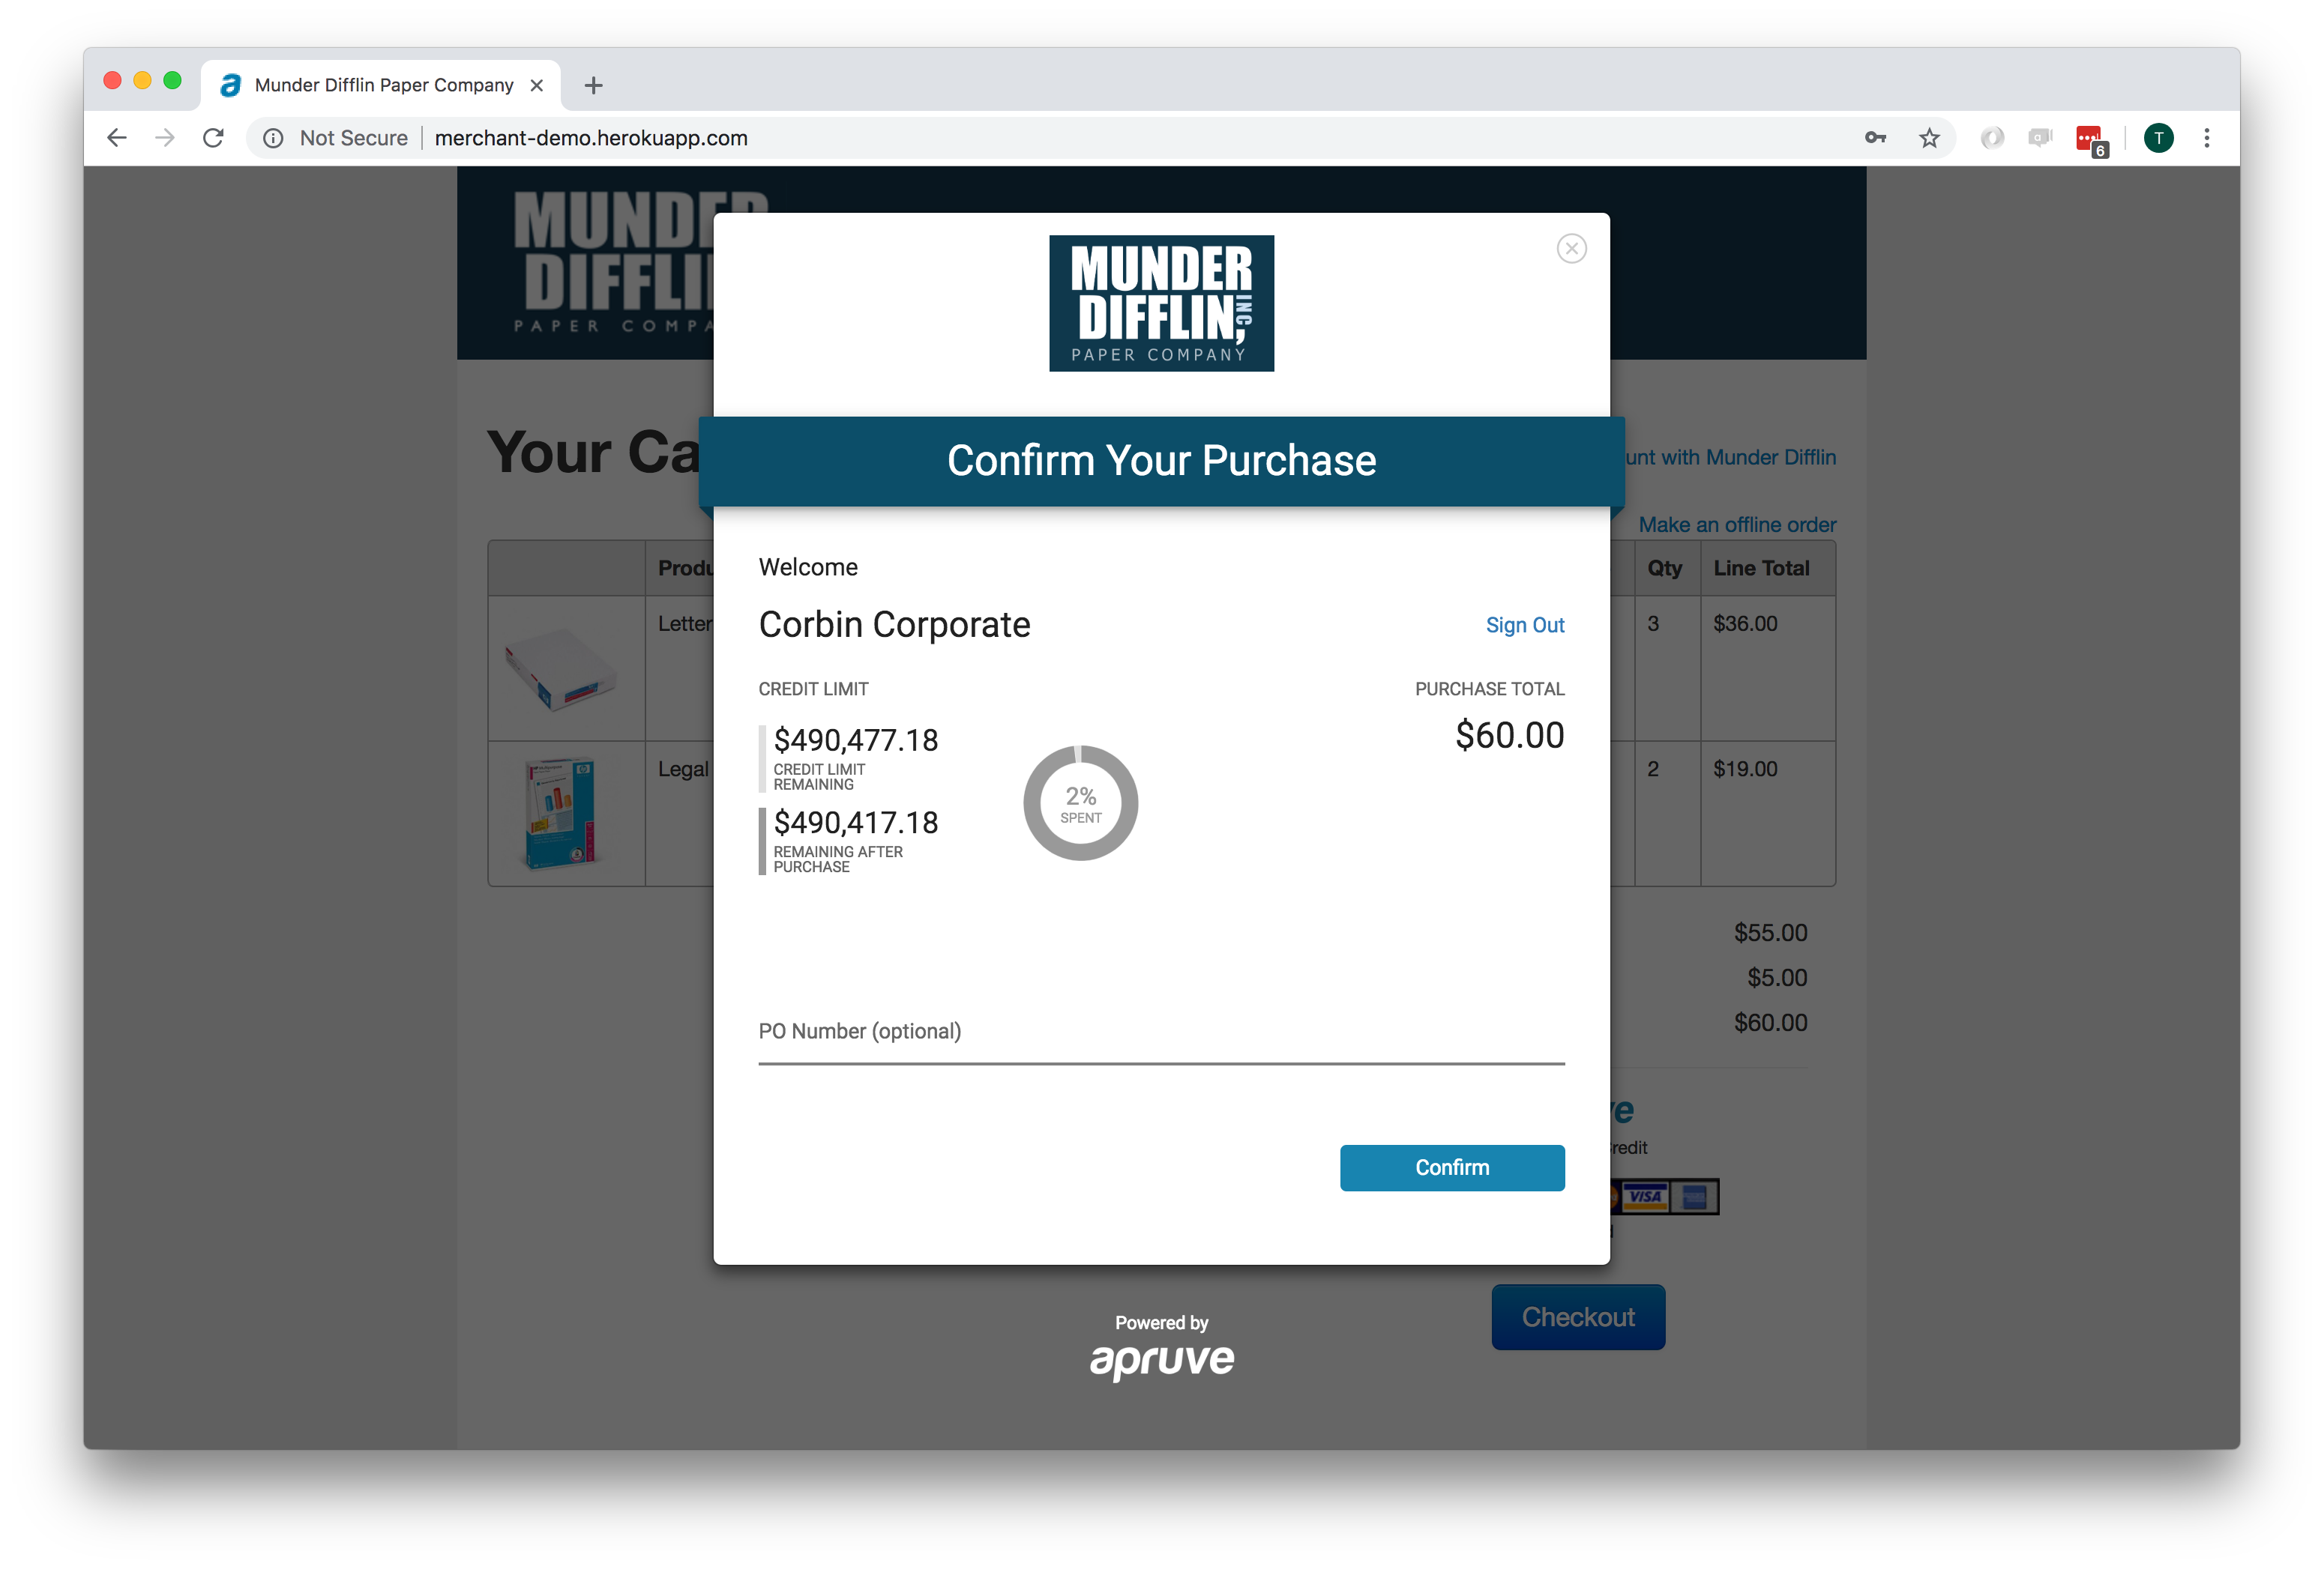Click the red extension icon with badge 6

pos(2089,139)
